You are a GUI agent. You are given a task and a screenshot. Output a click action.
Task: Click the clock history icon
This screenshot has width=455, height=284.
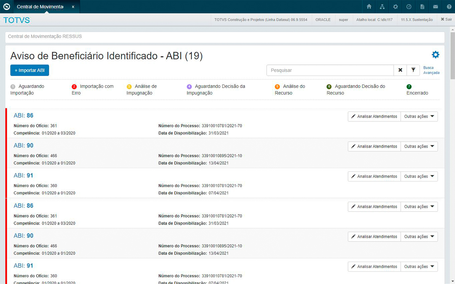[409, 7]
